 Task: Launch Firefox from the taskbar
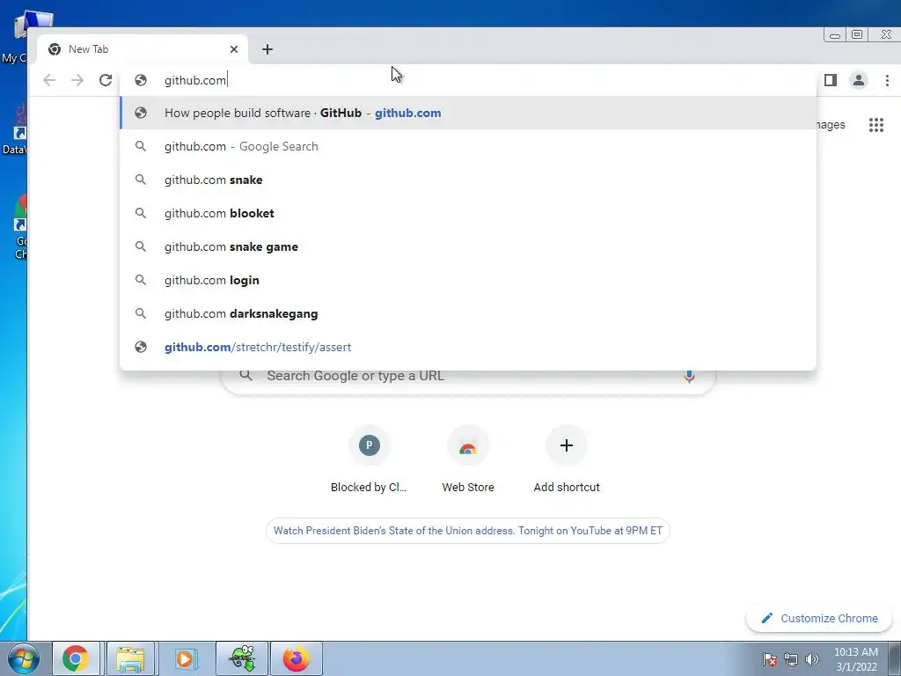click(x=296, y=658)
